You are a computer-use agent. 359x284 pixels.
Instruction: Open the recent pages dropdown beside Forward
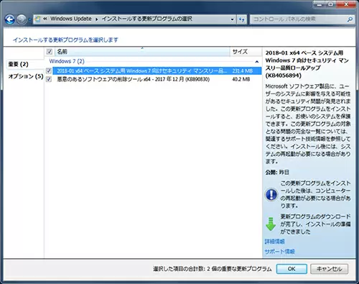pyautogui.click(x=29, y=19)
